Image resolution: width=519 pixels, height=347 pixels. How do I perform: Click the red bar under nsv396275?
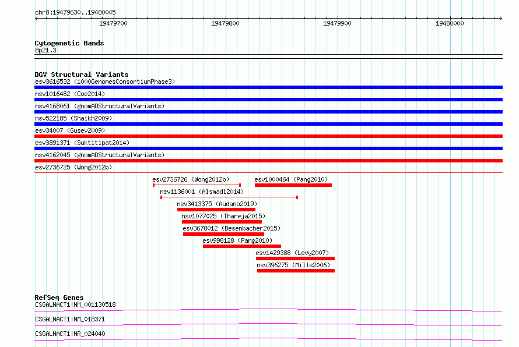pyautogui.click(x=296, y=271)
